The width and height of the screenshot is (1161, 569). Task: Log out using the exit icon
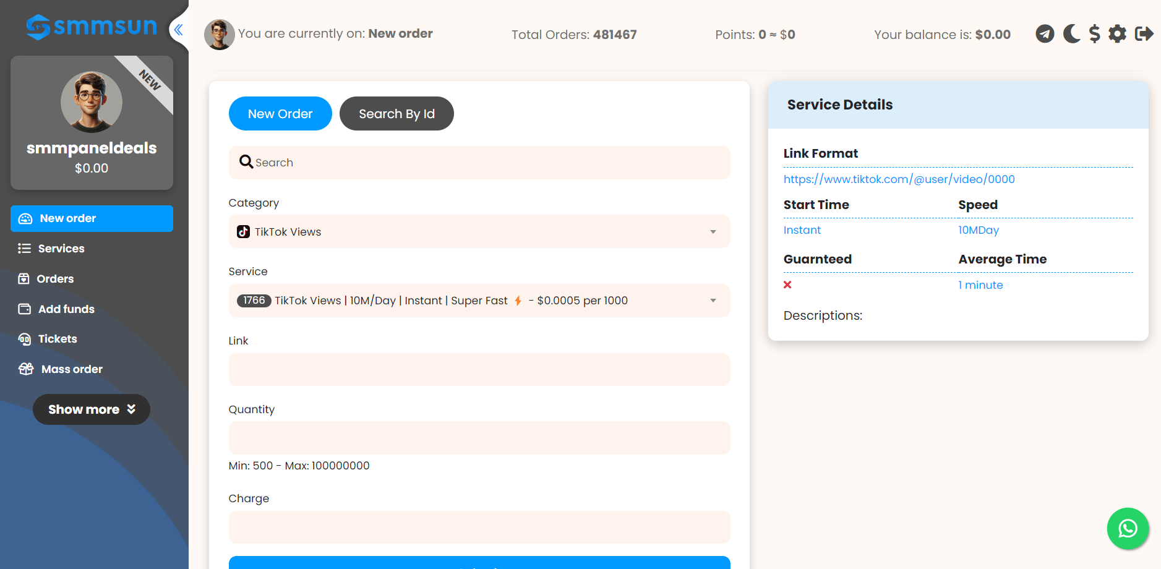coord(1144,33)
